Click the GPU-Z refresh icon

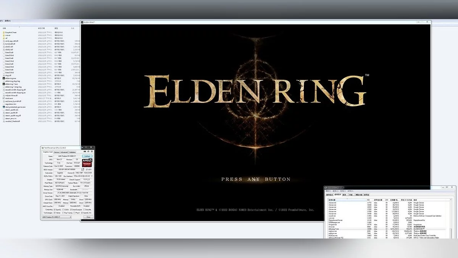coord(89,151)
